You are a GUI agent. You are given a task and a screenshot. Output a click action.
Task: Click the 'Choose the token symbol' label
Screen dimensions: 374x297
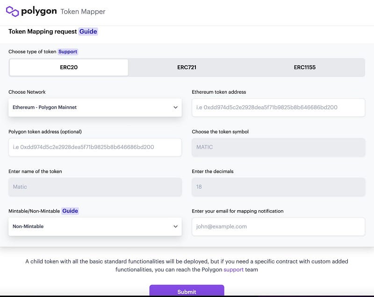pos(220,132)
